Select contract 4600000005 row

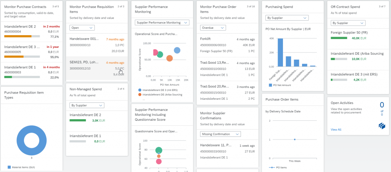pos(32,52)
